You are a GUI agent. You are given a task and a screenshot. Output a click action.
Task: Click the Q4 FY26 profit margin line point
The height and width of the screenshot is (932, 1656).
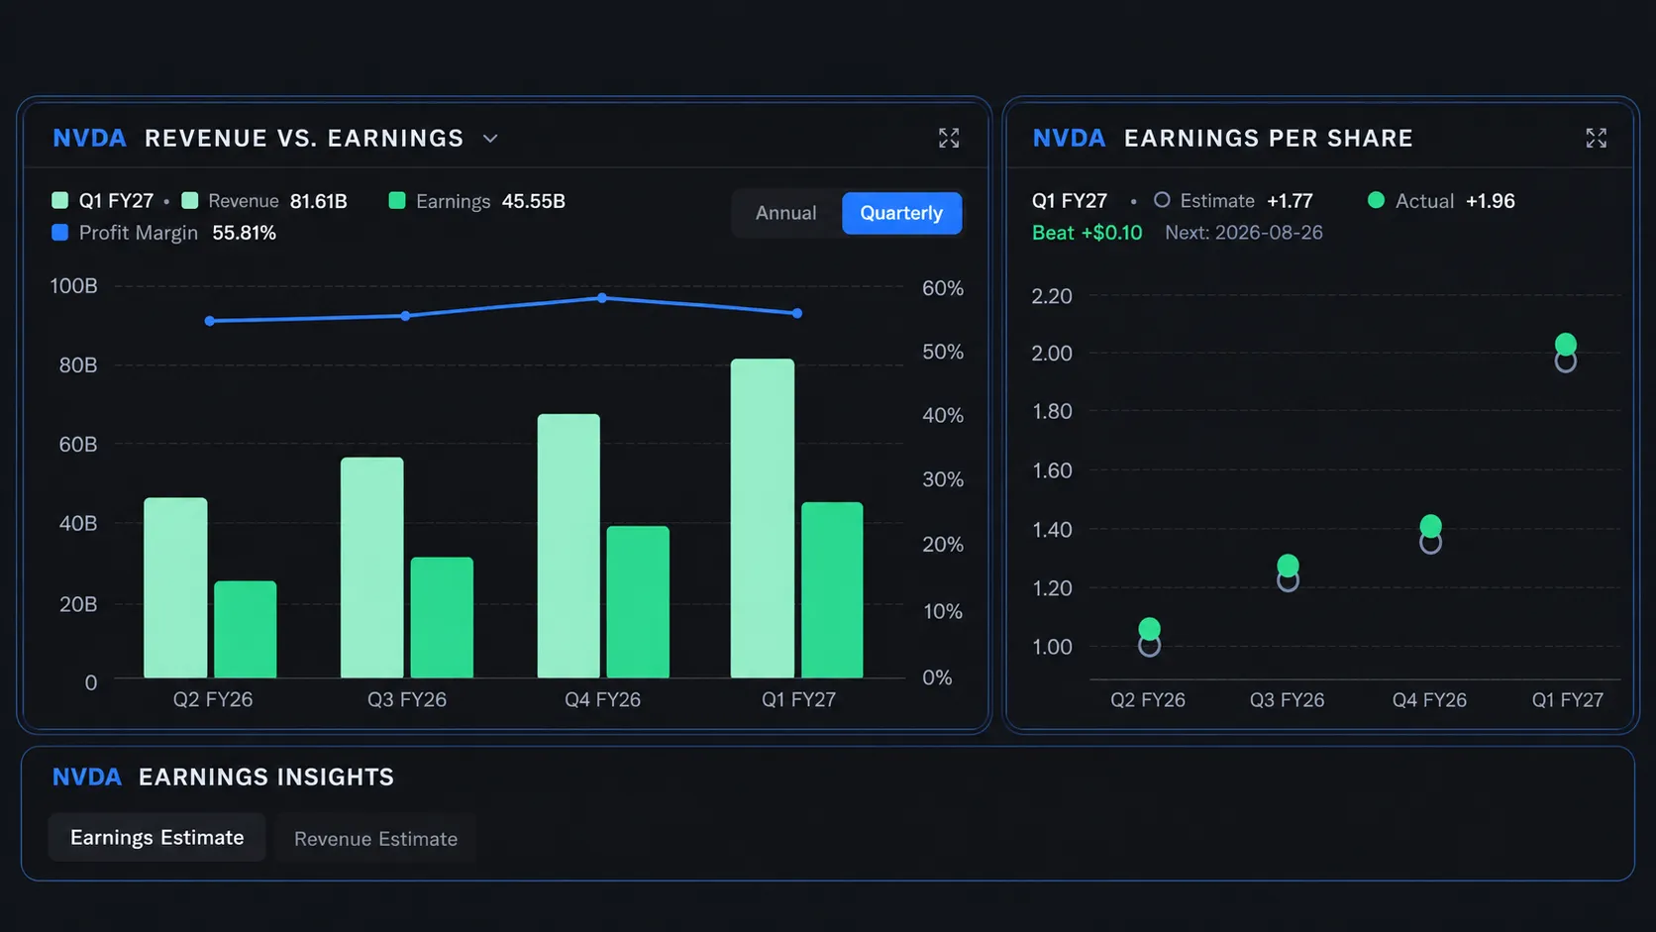pyautogui.click(x=602, y=298)
